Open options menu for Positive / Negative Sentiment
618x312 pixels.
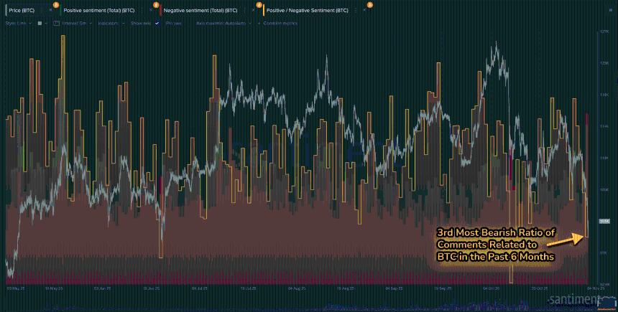[x=356, y=11]
